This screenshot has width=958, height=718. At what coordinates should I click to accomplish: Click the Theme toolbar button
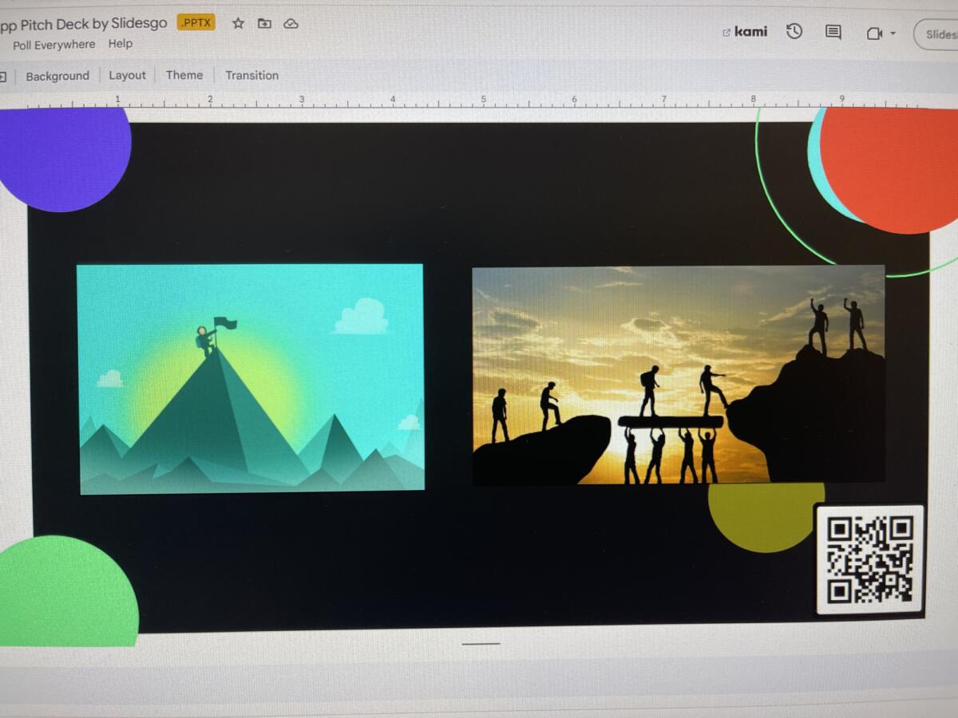[184, 75]
